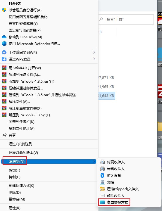Viewport: 162px width, 211px height.
Task: Expand the 通过WPS发送 submenu arrow
Action: click(94, 59)
